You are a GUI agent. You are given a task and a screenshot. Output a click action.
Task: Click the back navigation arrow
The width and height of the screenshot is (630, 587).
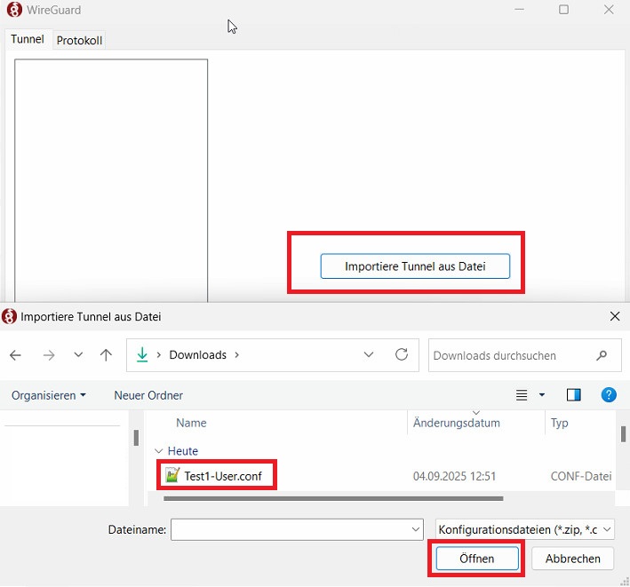pos(15,355)
